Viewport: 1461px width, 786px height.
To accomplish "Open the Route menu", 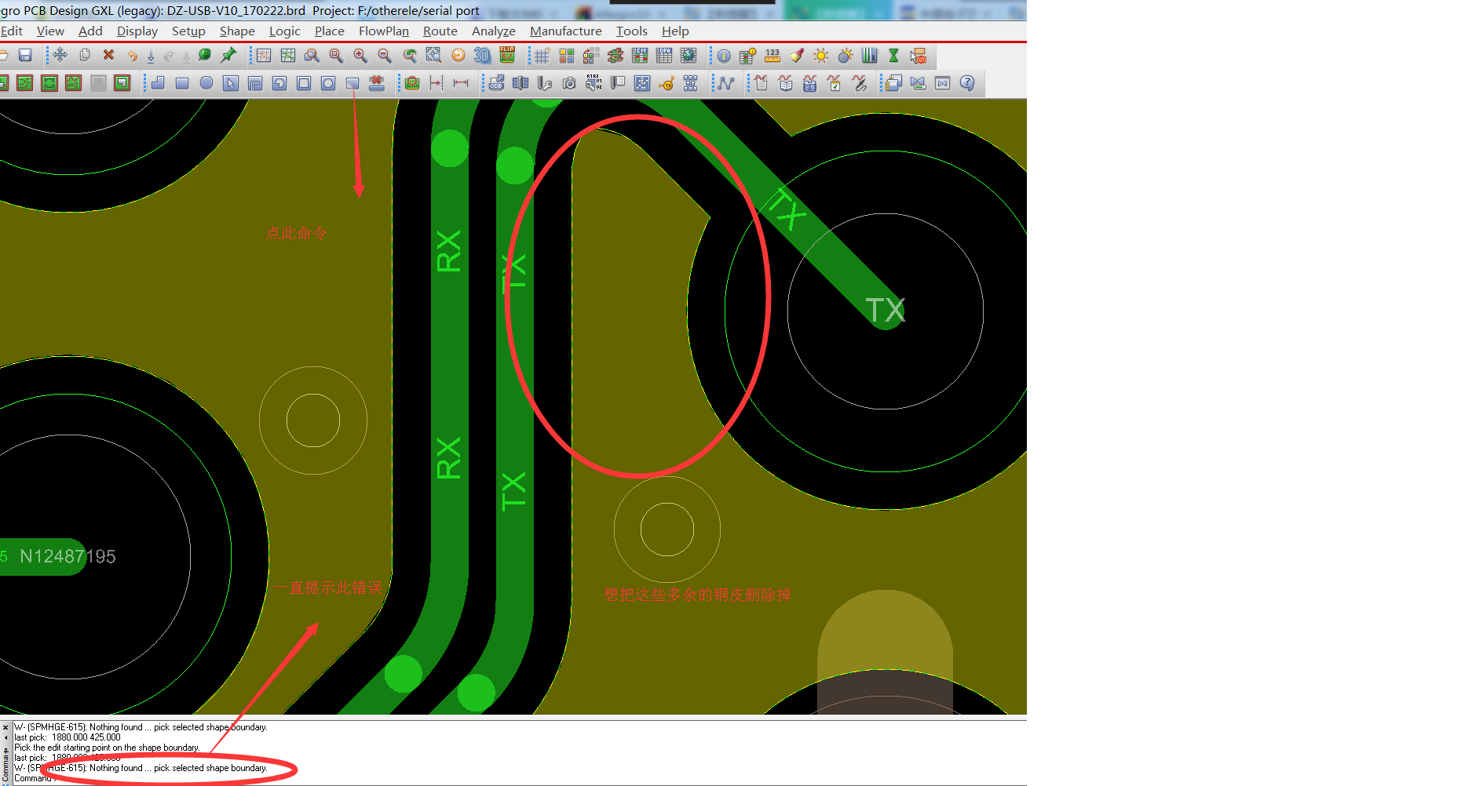I will pyautogui.click(x=440, y=31).
